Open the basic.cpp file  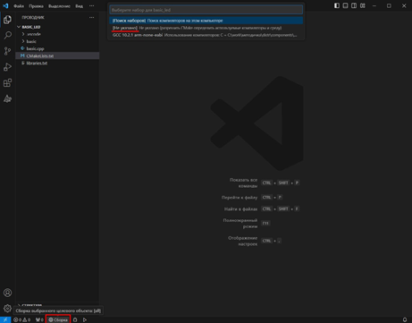(x=57, y=48)
